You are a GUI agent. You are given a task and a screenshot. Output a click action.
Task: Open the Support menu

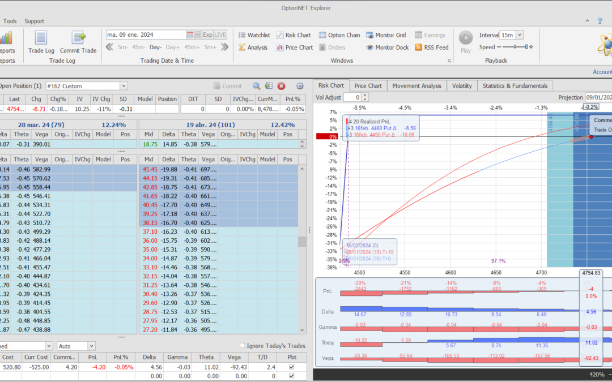tap(34, 21)
